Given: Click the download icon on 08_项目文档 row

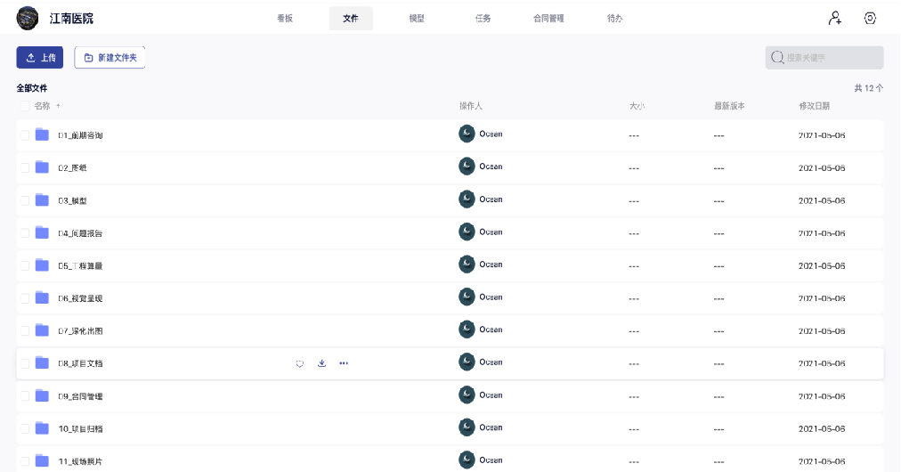Looking at the screenshot, I should coord(321,363).
